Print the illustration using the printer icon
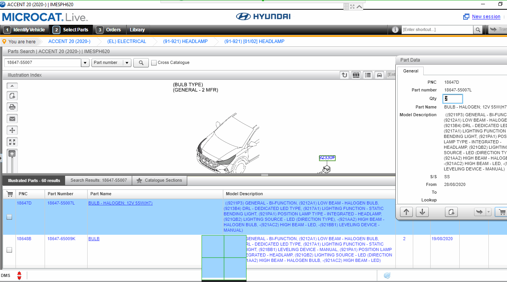507x282 pixels. point(12,107)
